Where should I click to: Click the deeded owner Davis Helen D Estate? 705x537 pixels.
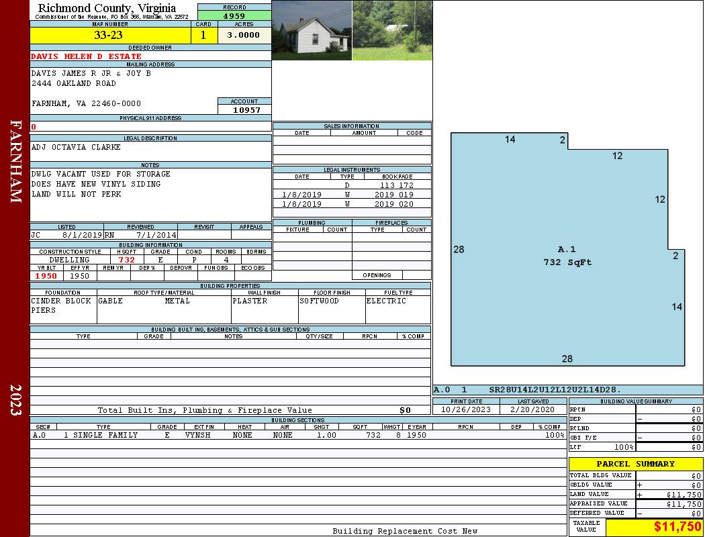pyautogui.click(x=87, y=56)
